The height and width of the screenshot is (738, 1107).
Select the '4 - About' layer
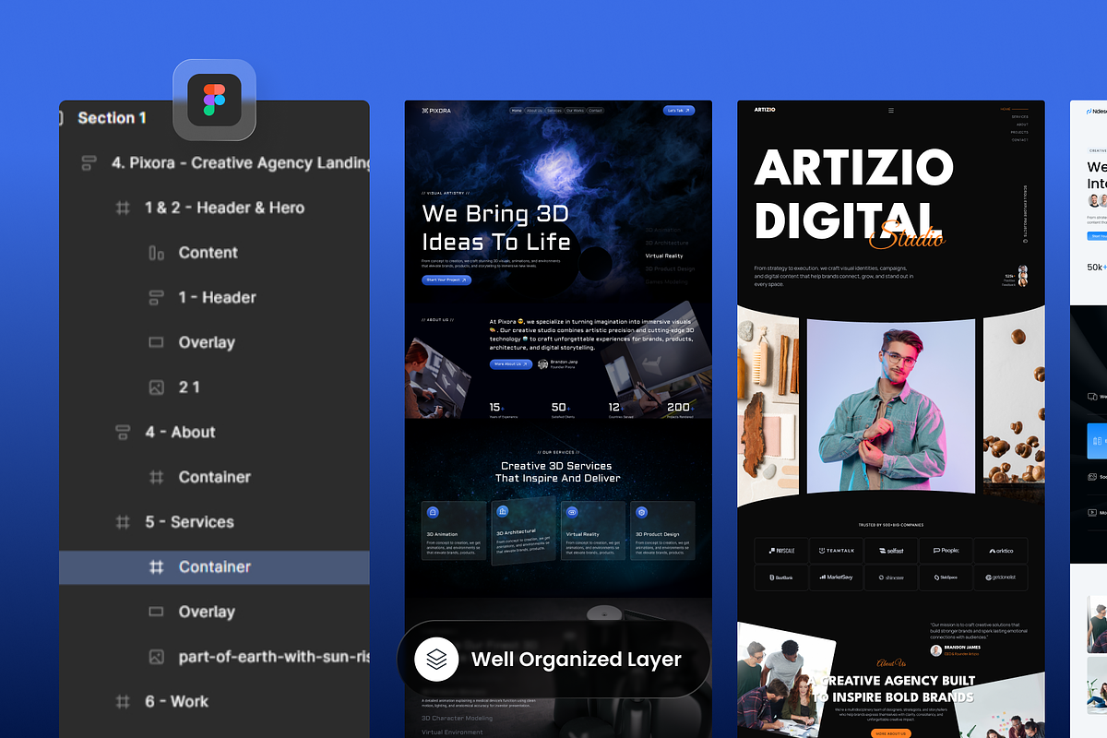[x=214, y=432]
